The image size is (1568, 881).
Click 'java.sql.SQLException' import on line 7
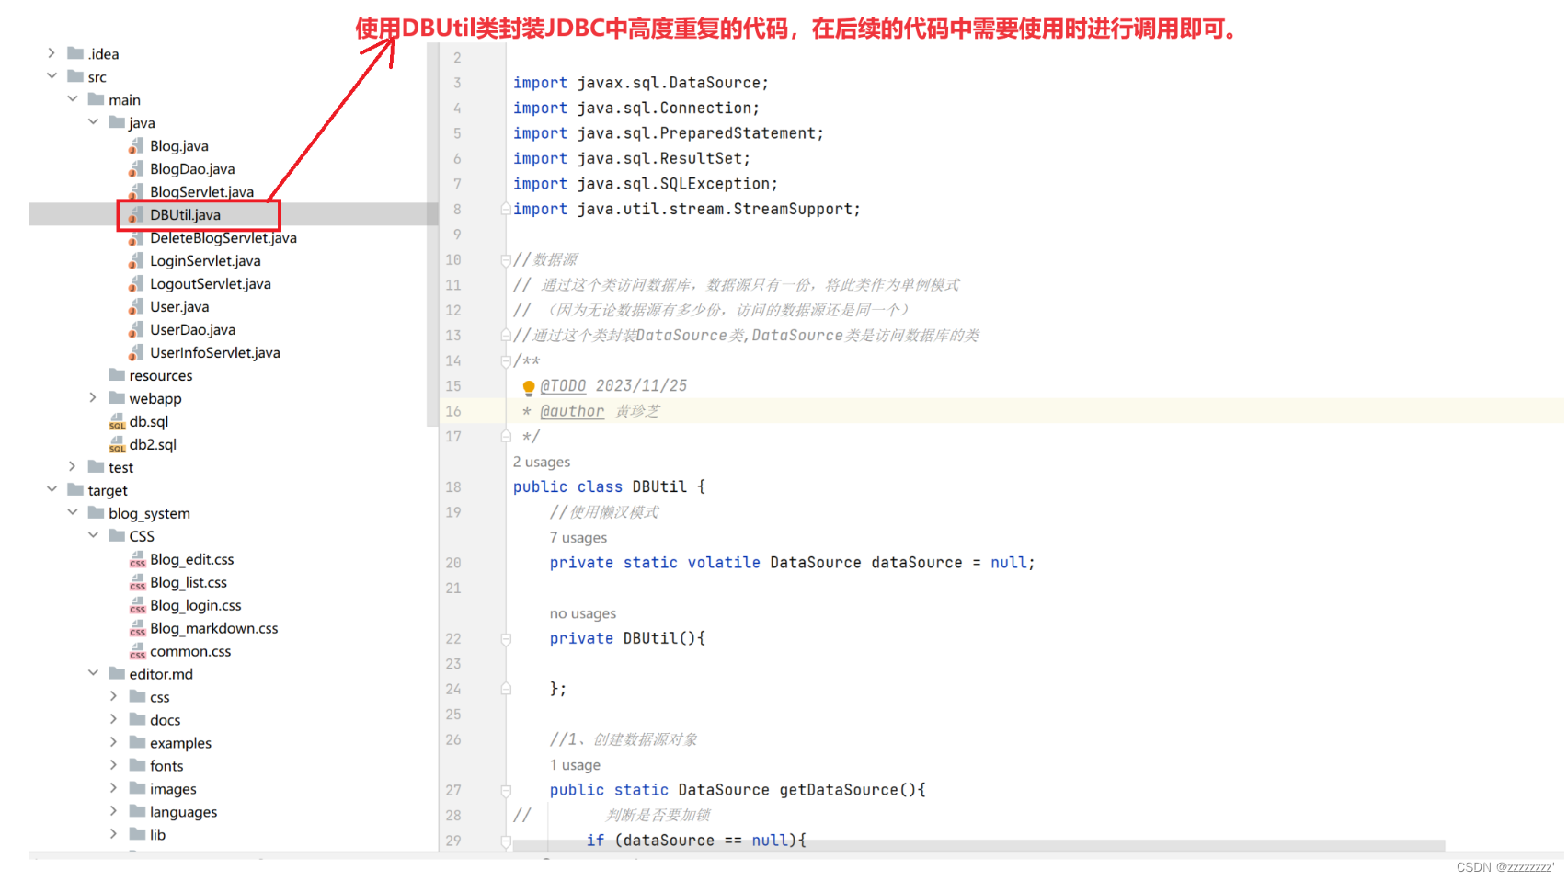point(673,184)
